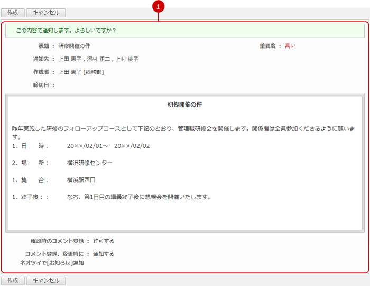Click the top キャンセル button

(46, 13)
